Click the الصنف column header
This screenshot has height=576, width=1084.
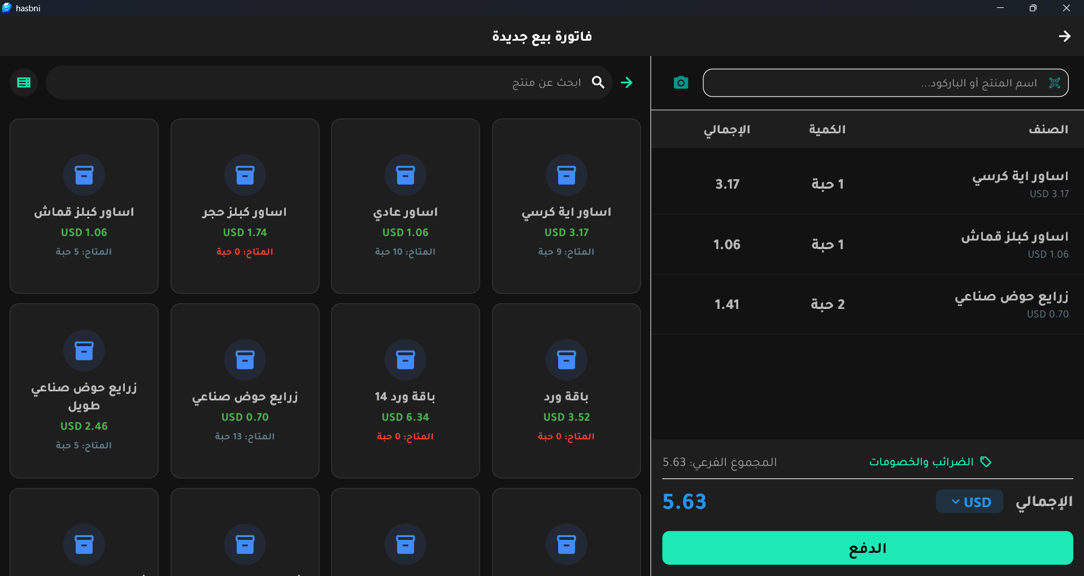tap(1048, 129)
